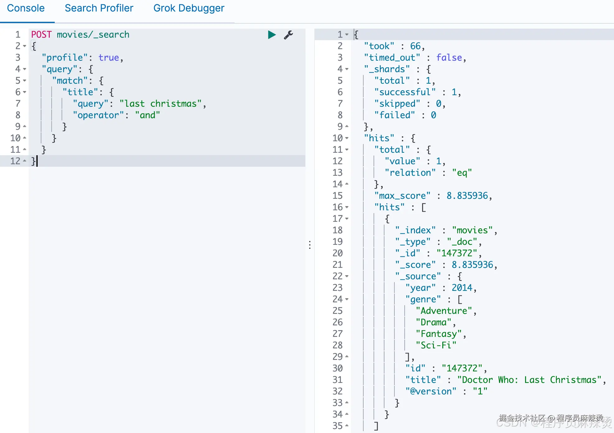Collapse the "_shards" object in response

point(347,69)
